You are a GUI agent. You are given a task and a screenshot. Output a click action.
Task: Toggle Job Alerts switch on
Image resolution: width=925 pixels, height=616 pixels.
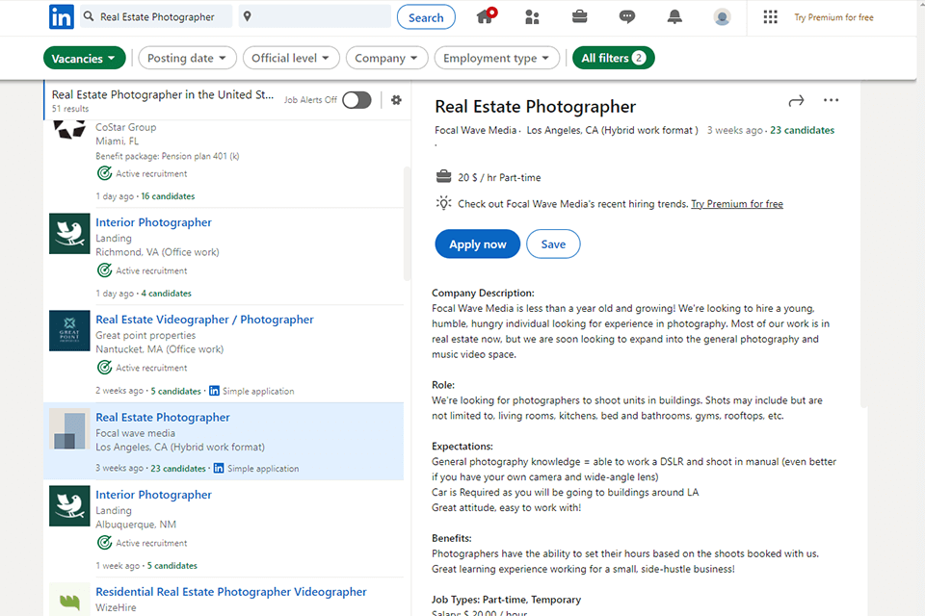(x=357, y=100)
